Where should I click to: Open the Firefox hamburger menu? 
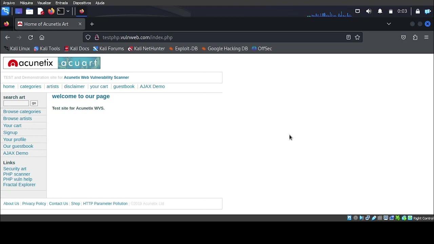click(427, 37)
